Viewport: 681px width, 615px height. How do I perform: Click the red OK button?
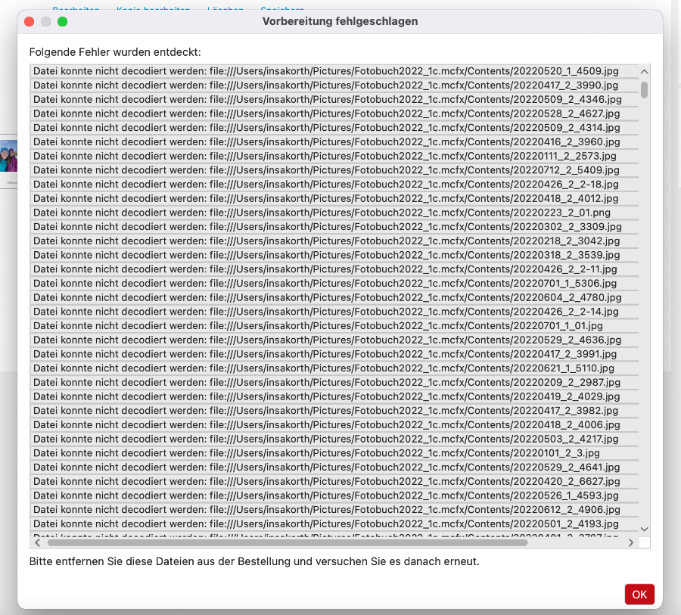tap(639, 594)
